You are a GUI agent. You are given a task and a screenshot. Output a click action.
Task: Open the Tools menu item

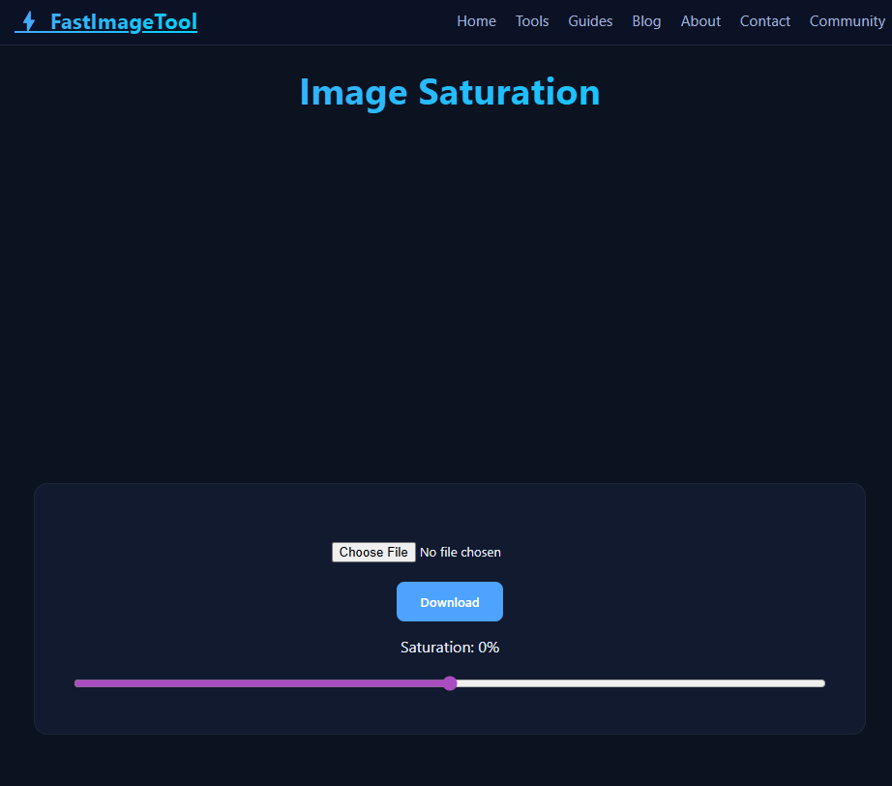pos(531,20)
